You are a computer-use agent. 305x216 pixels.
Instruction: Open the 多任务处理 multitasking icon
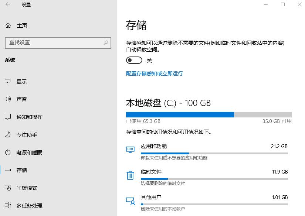[8, 206]
